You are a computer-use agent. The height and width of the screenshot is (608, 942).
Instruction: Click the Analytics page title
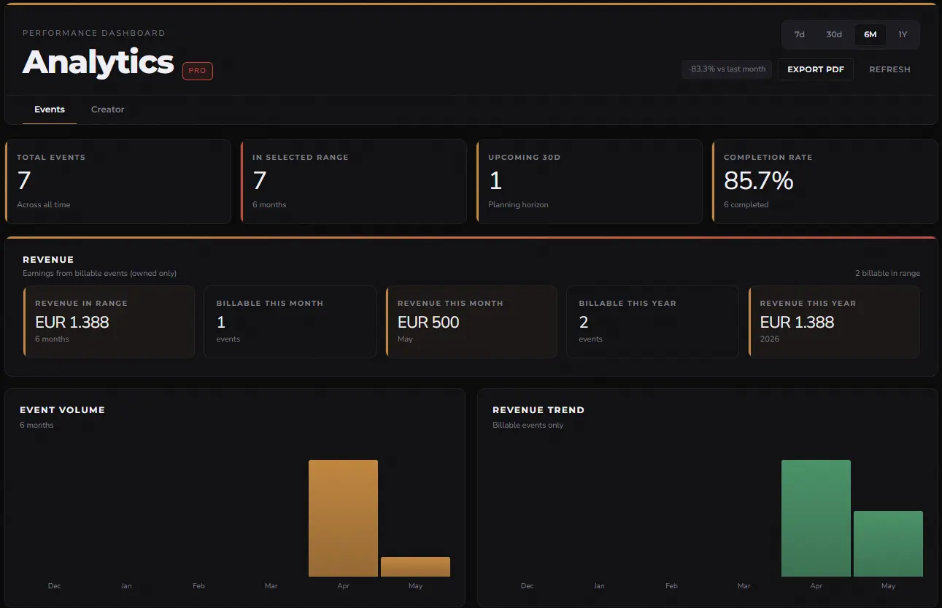click(99, 62)
